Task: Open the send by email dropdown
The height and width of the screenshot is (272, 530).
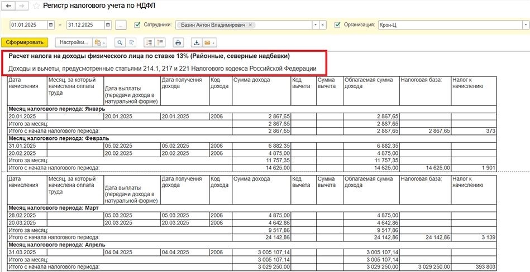Action: 209,42
